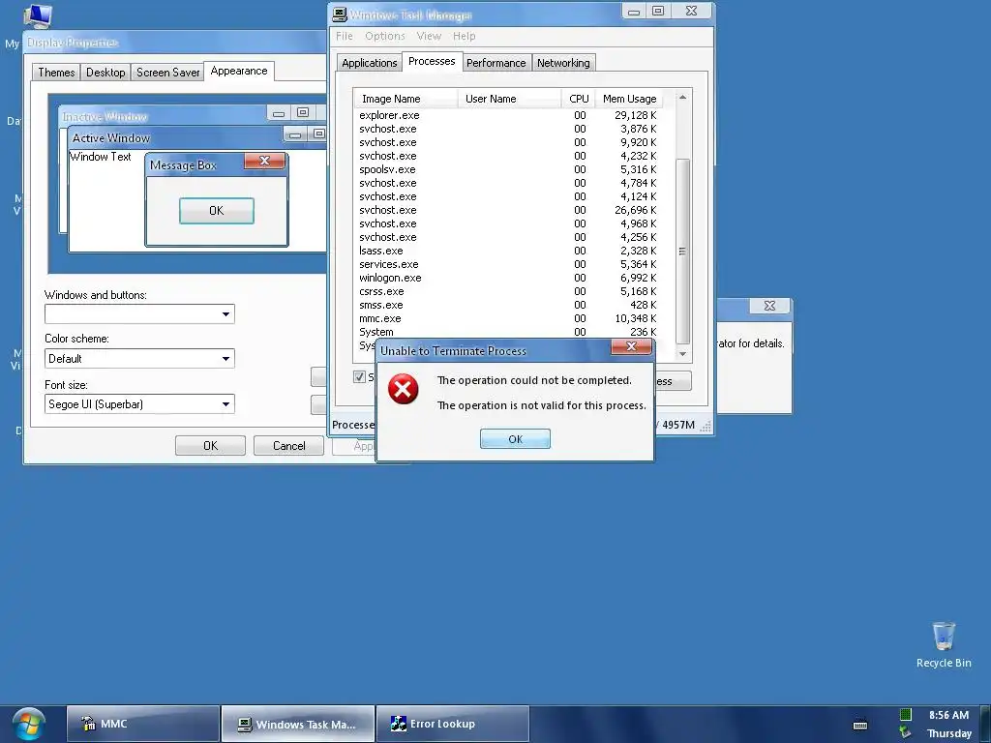Switch to Error Lookup taskbar button
Image resolution: width=991 pixels, height=743 pixels.
click(453, 724)
